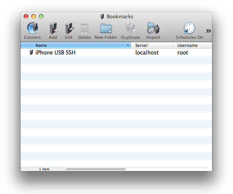233x194 pixels.
Task: Toggle Schedules On clock button
Action: click(x=189, y=29)
